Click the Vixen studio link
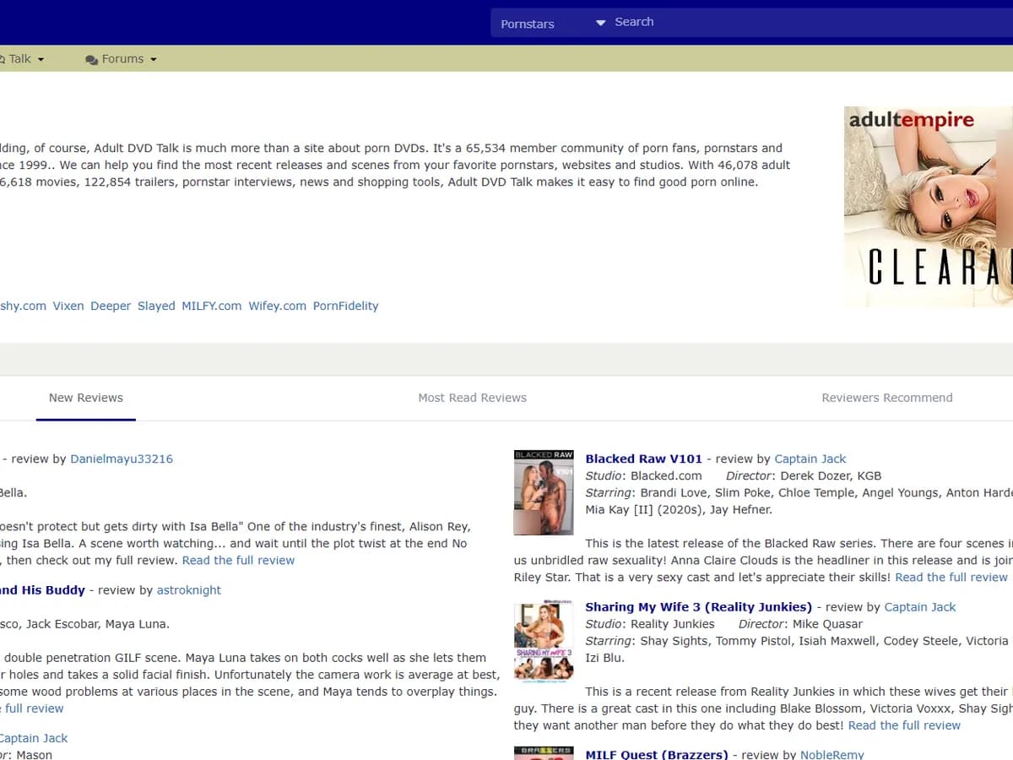The width and height of the screenshot is (1013, 760). [68, 306]
